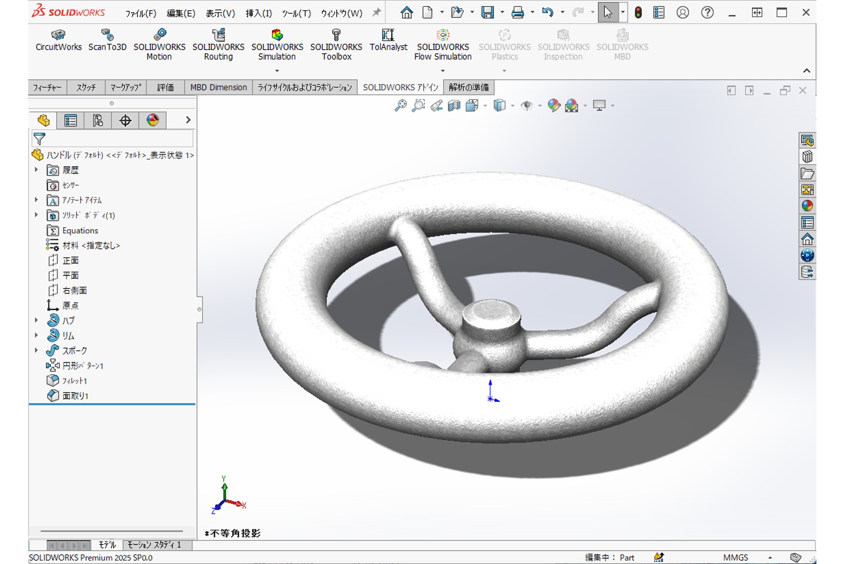Select 円形パターン1 feature
This screenshot has width=845, height=564.
(83, 366)
